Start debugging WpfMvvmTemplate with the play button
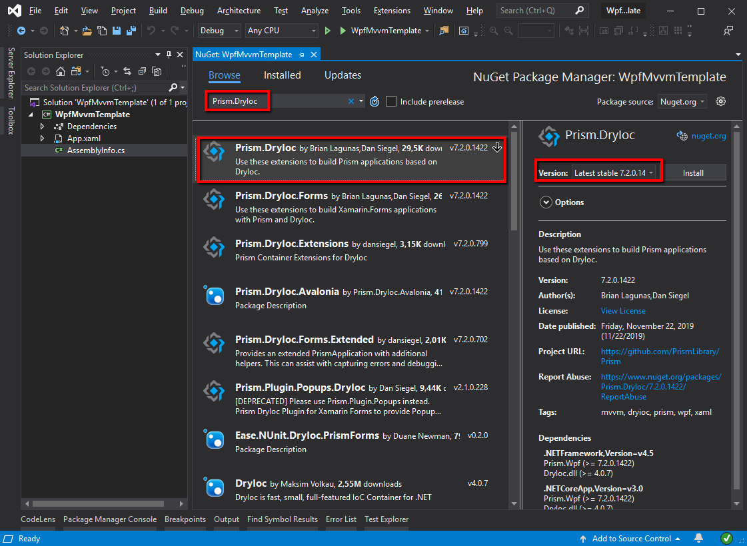This screenshot has height=546, width=747. pos(343,31)
